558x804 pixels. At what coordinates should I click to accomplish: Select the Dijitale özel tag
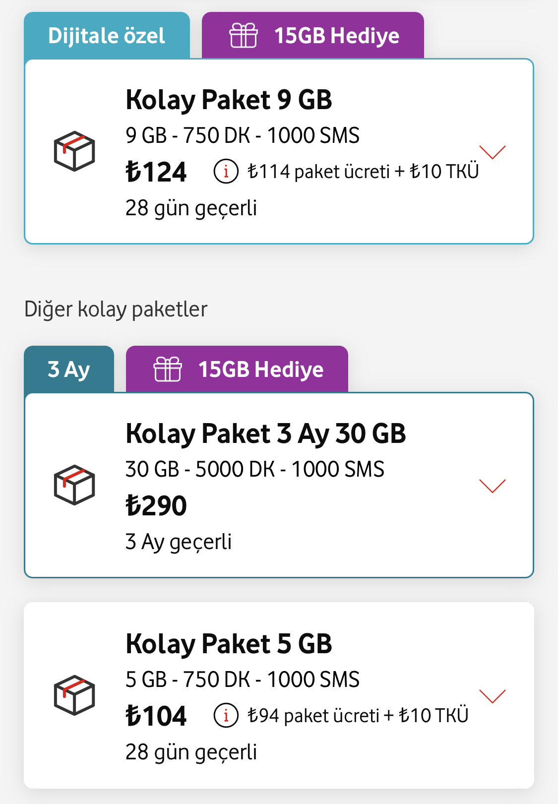click(x=107, y=35)
